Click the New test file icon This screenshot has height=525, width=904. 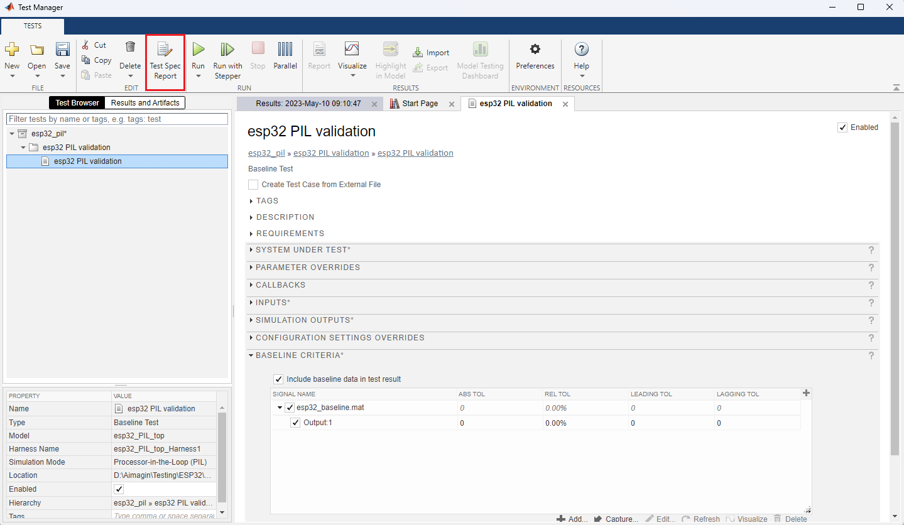12,50
